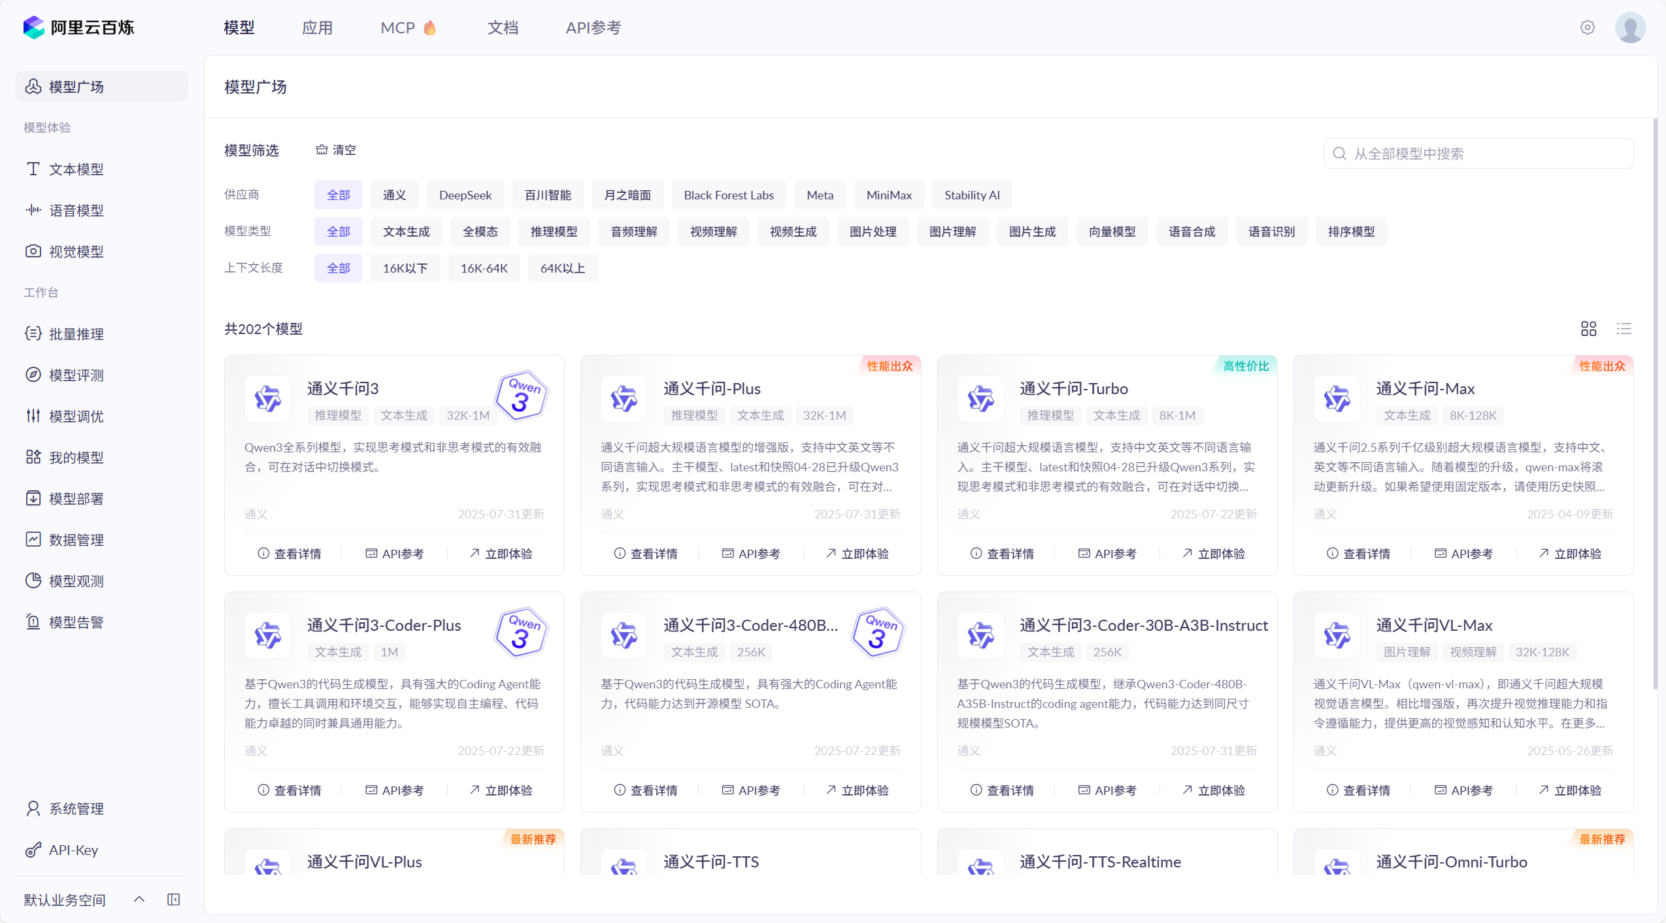The image size is (1666, 923).
Task: Collapse the sidebar with the panel icon
Action: tap(173, 899)
